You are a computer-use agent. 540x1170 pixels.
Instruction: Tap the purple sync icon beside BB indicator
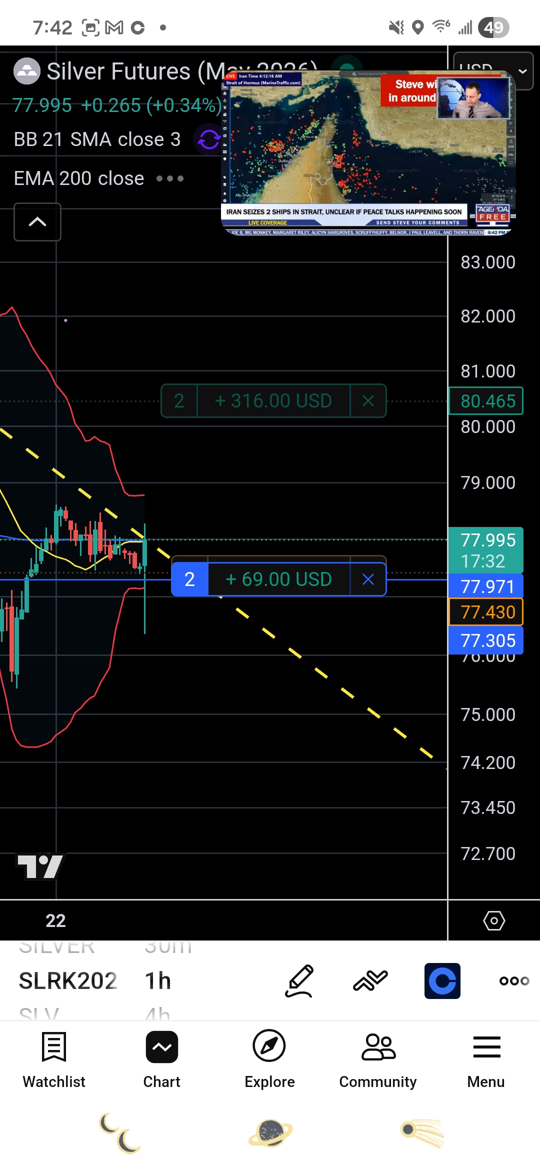point(209,139)
